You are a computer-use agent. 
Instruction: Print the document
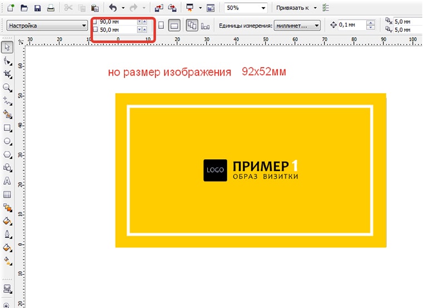click(x=51, y=8)
